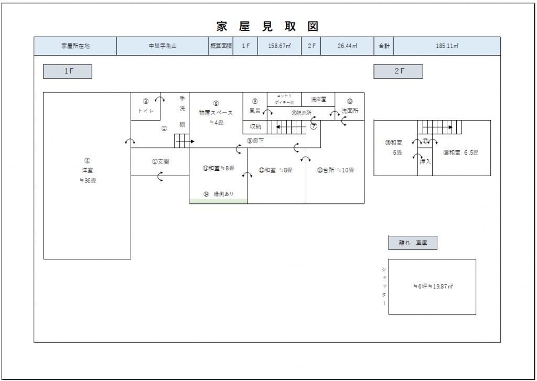The width and height of the screenshot is (537, 381).
Task: Click the door arrow on the 洋室 wall
Action: tap(130, 141)
